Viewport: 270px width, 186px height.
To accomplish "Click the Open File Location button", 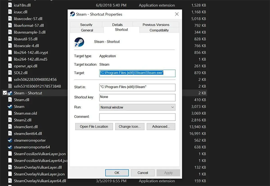I will 94,127.
